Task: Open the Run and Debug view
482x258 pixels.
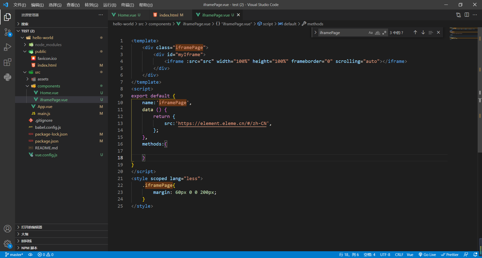Action: coord(8,47)
